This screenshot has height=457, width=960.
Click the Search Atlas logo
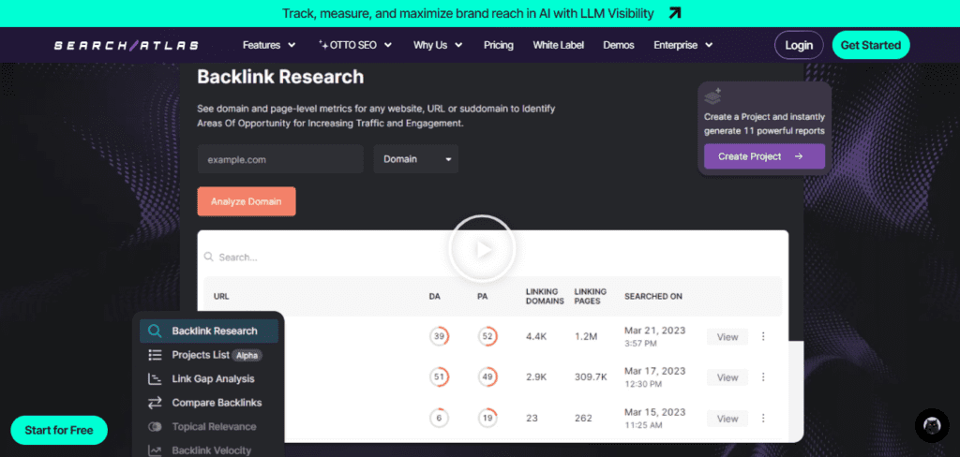127,45
